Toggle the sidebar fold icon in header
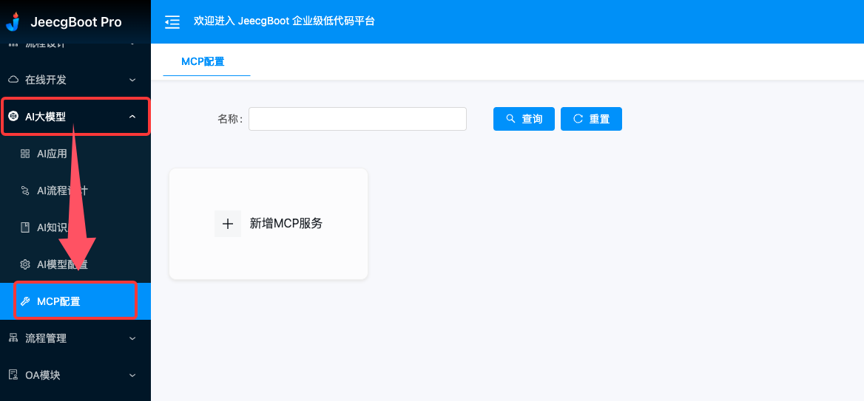The image size is (864, 401). click(x=172, y=21)
